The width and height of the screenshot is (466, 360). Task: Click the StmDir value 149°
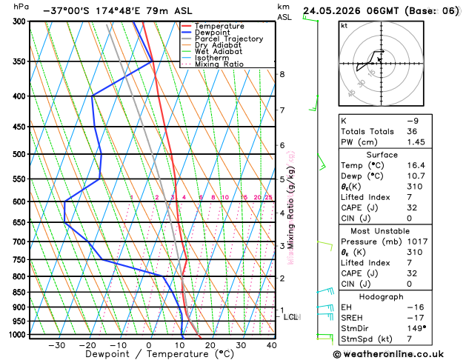[x=416, y=328]
